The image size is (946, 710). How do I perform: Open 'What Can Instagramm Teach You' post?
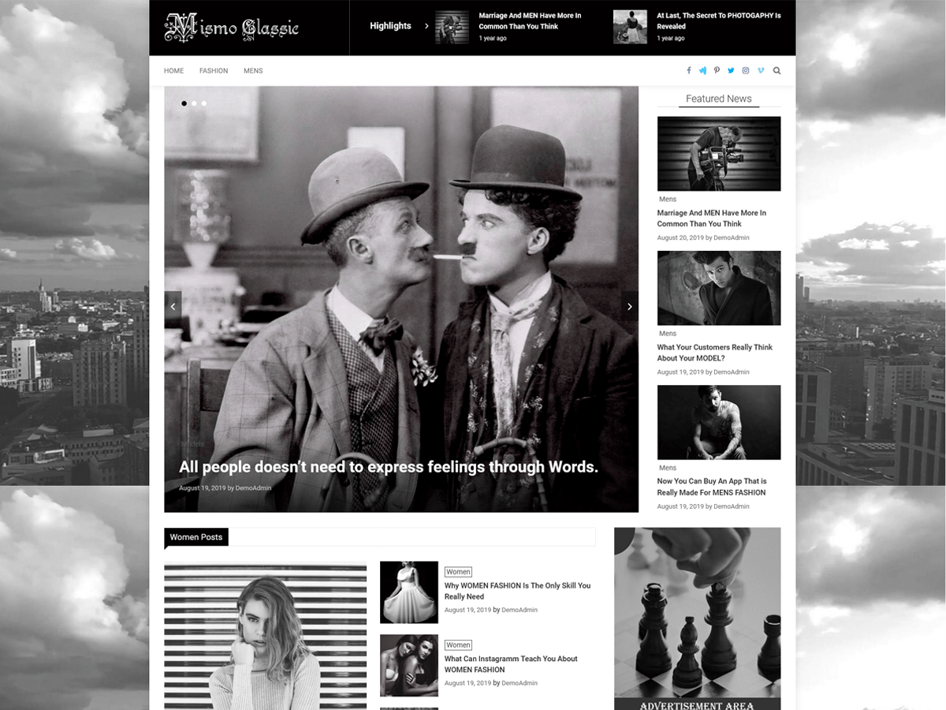(511, 664)
